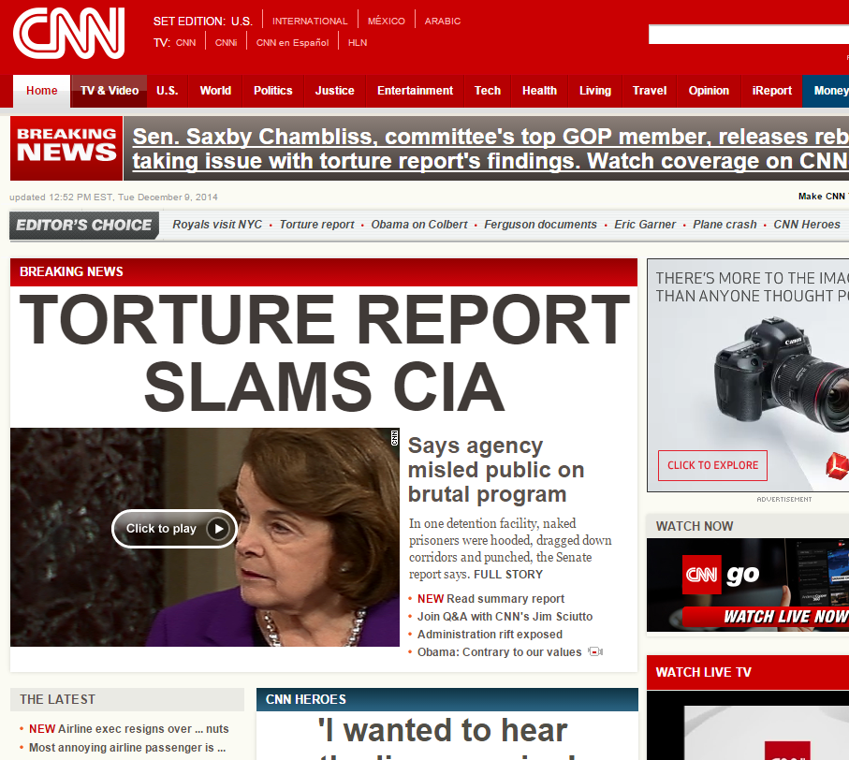Open the Saxby Chambliss breaking headline

tap(490, 149)
